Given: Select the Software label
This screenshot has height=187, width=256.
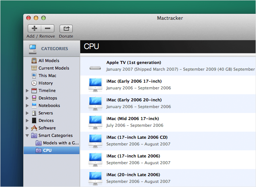Looking at the screenshot, I should (x=47, y=128).
